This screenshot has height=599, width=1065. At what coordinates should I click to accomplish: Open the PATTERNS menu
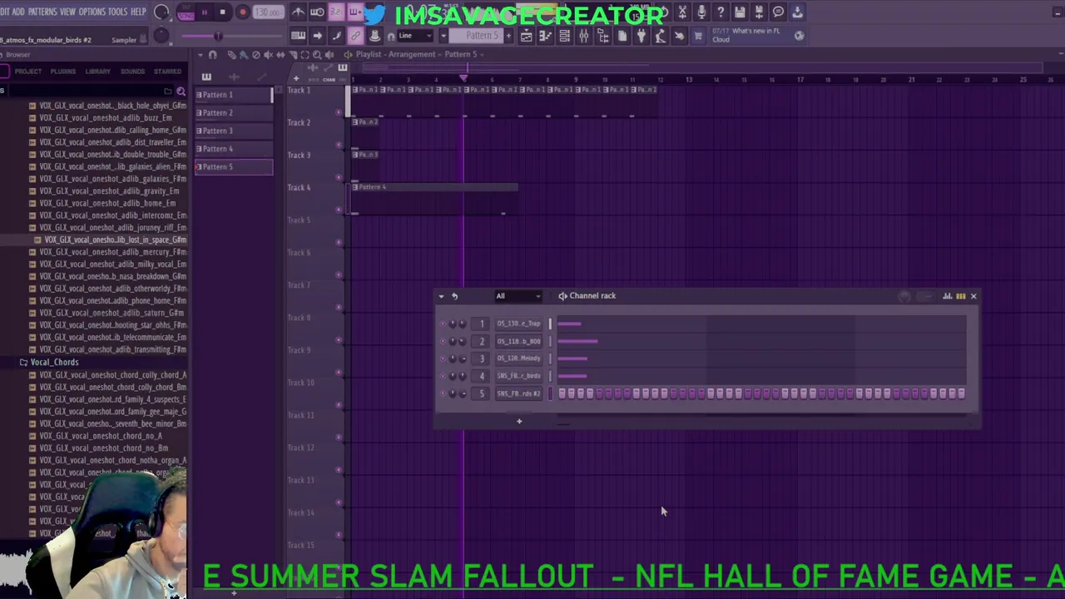(x=42, y=12)
